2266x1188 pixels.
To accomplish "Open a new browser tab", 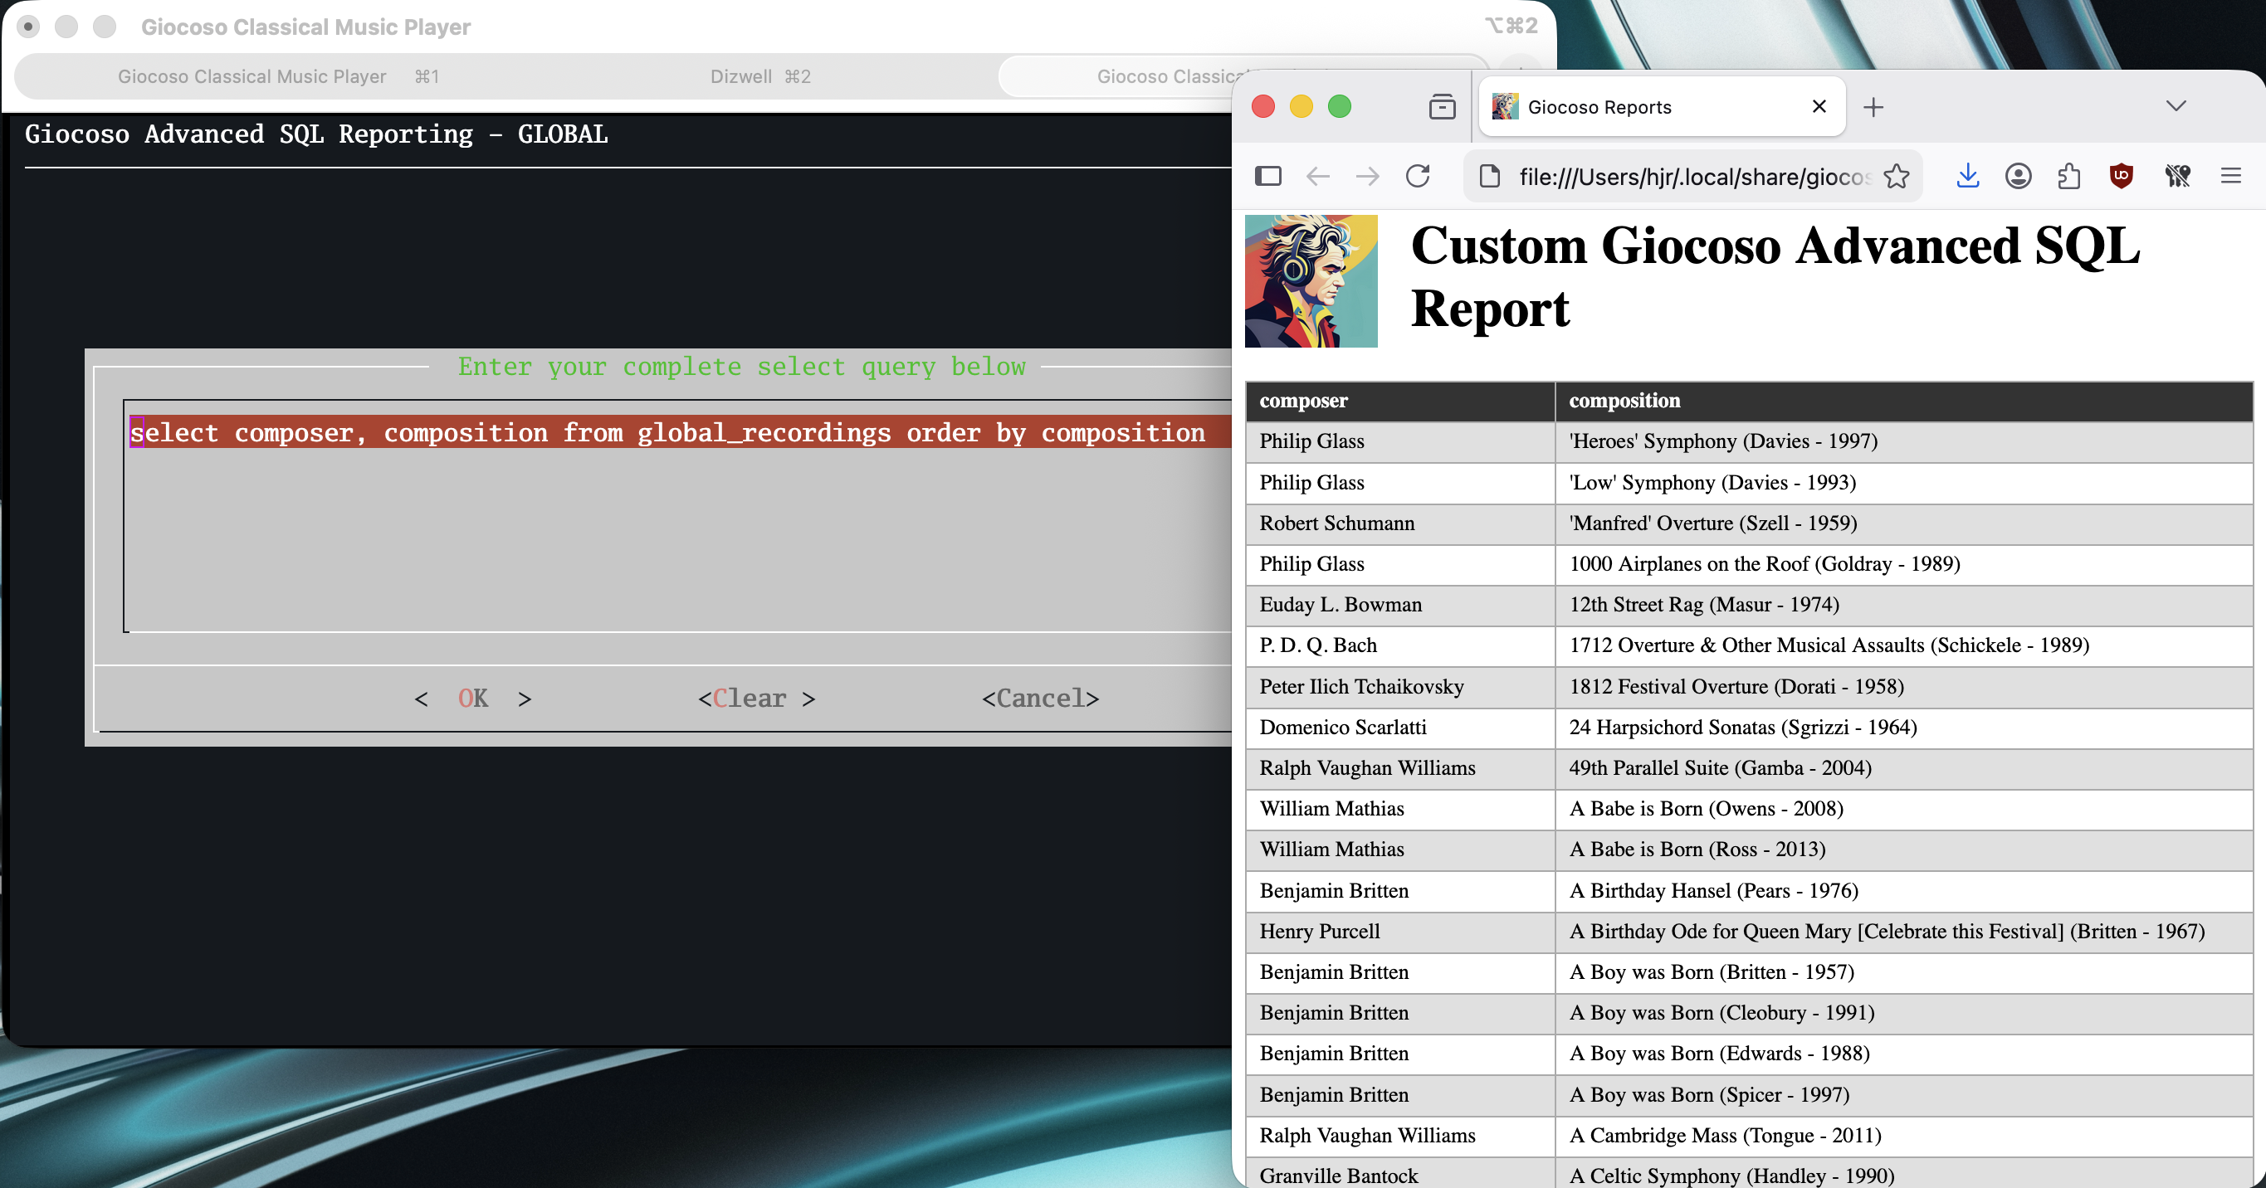I will click(1873, 107).
